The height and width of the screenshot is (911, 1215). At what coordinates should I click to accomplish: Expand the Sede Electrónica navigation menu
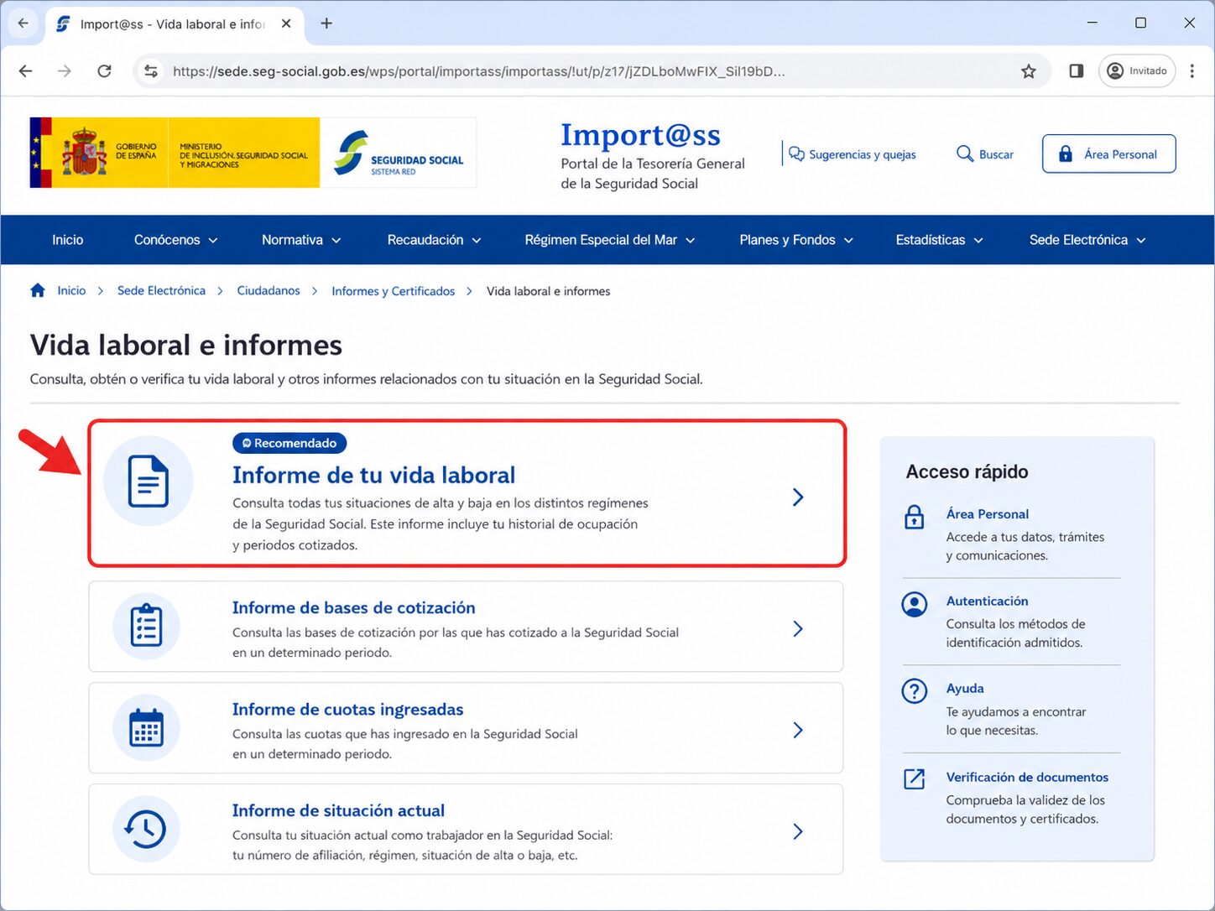(x=1087, y=240)
